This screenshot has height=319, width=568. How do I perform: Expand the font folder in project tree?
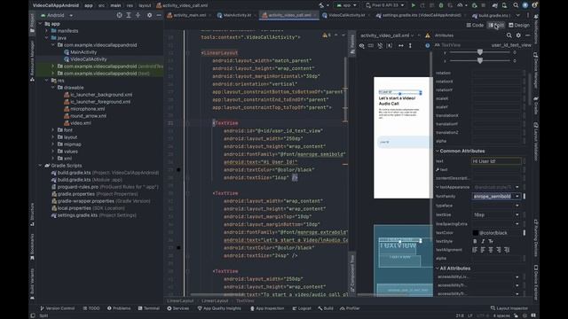53,130
